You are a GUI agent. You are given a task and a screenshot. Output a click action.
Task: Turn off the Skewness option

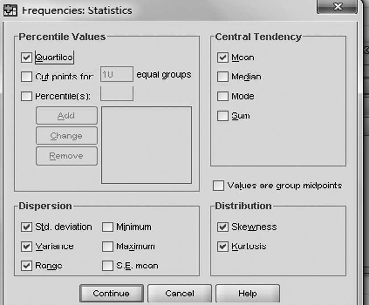223,227
